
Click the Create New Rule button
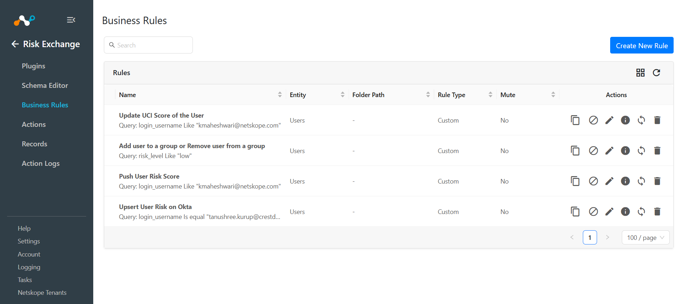[x=642, y=45]
